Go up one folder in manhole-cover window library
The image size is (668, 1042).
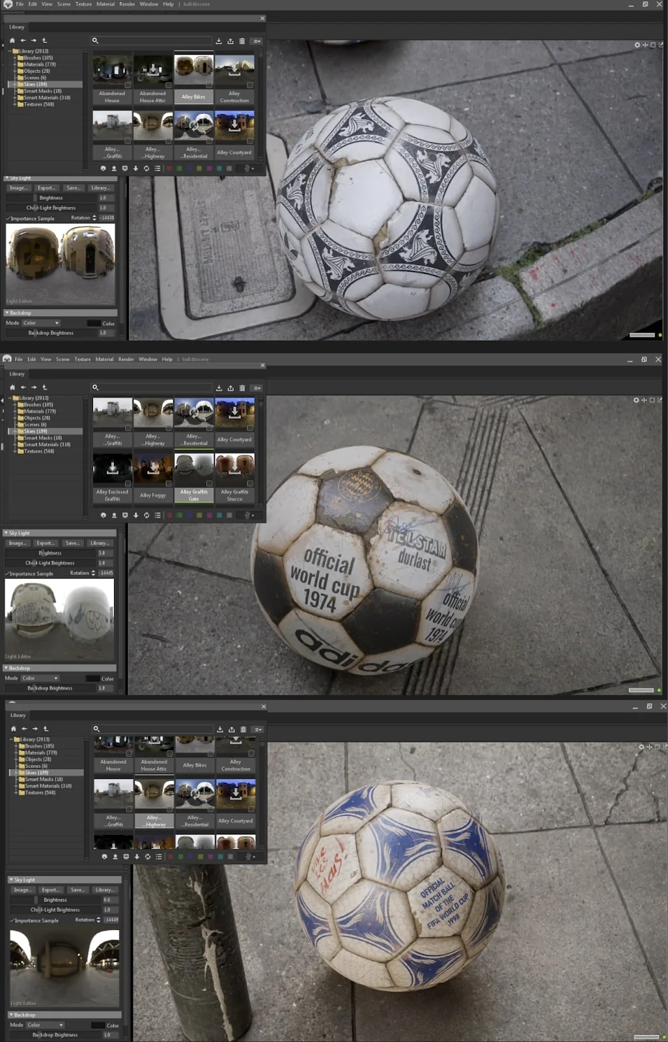point(44,40)
